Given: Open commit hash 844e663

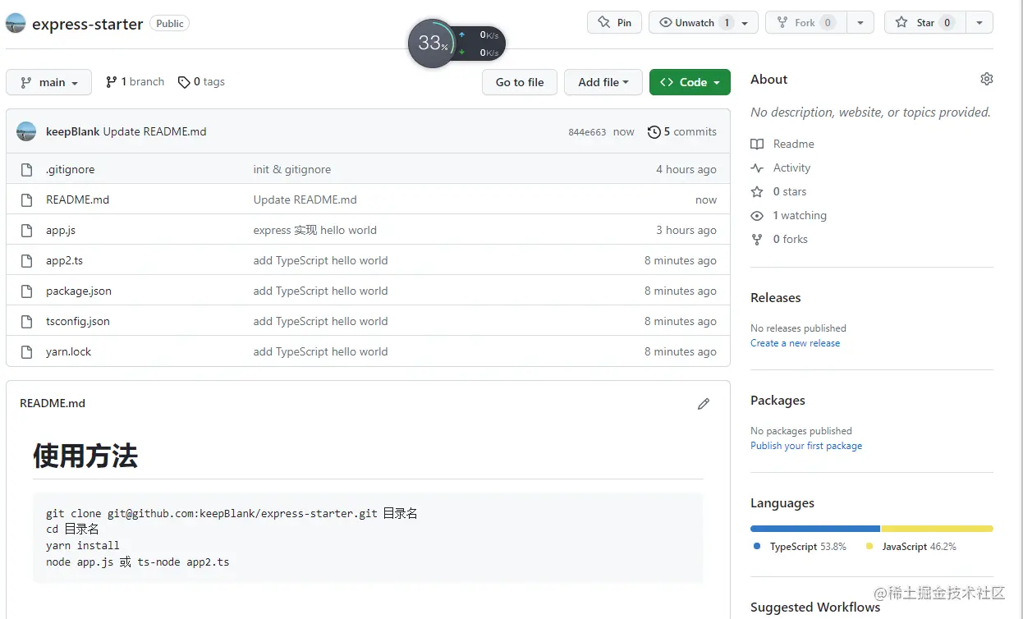Looking at the screenshot, I should pos(587,132).
